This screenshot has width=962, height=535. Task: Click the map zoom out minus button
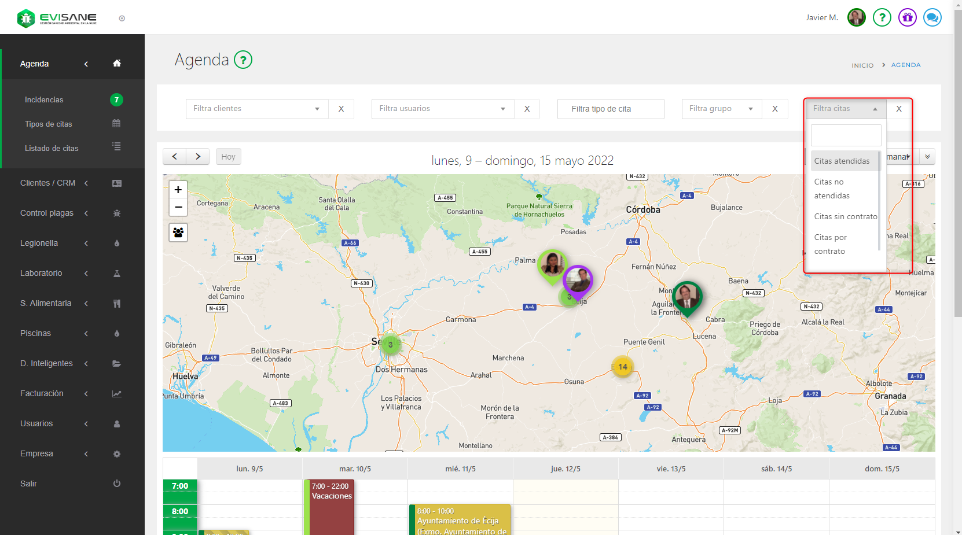178,207
